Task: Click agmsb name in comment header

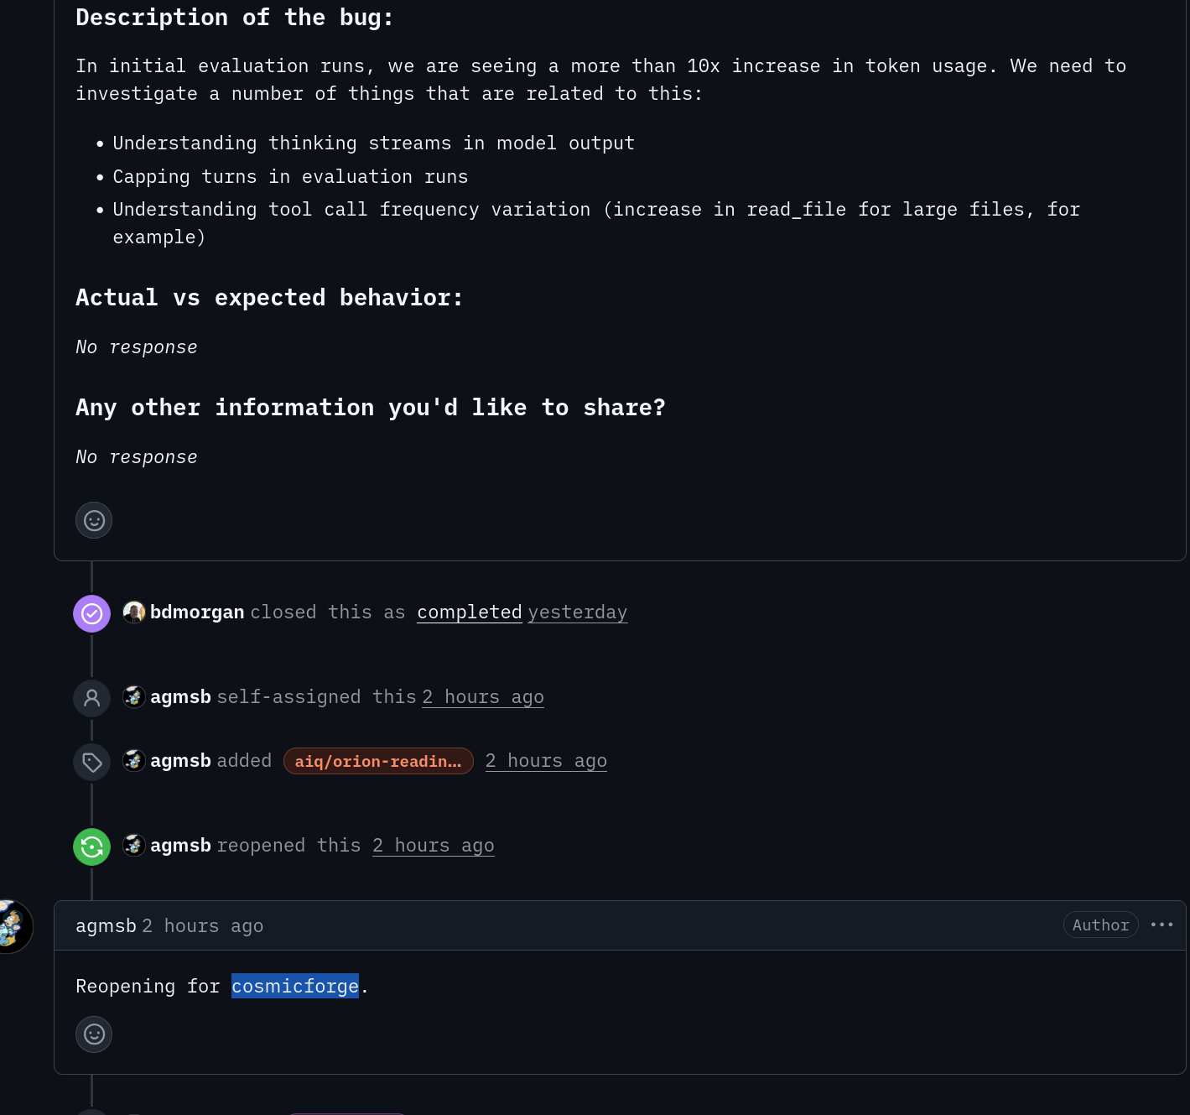Action: tap(106, 925)
